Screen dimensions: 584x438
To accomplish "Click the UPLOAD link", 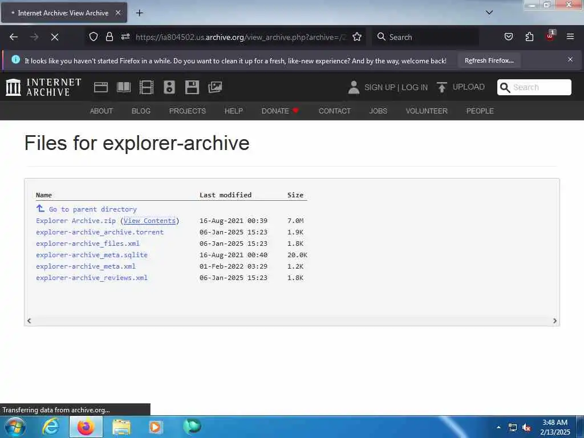I will [469, 87].
